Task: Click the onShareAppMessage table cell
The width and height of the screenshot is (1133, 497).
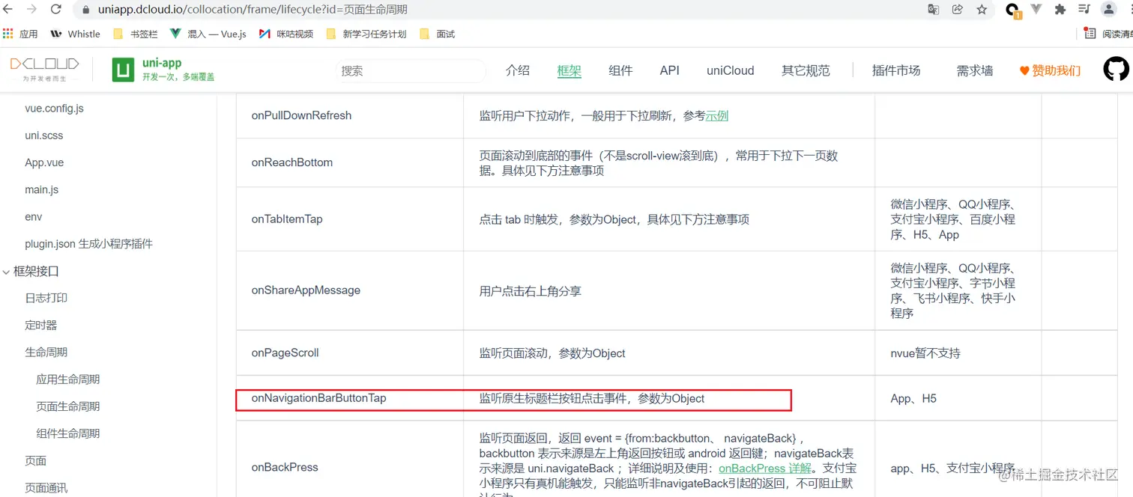Action: click(350, 290)
